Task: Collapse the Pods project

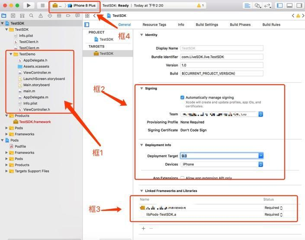Action: tap(2, 140)
